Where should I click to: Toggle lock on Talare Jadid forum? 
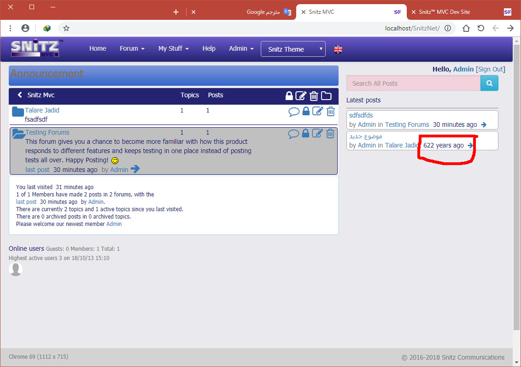pyautogui.click(x=306, y=111)
